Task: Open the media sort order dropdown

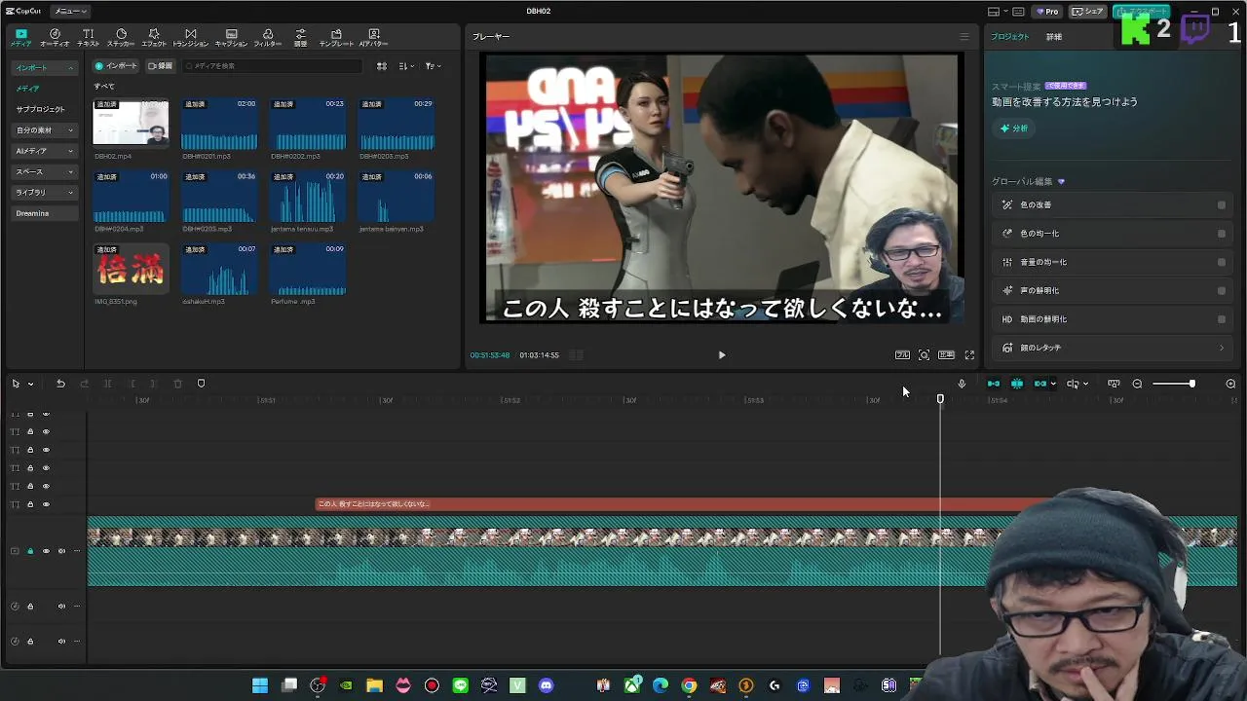Action: click(x=406, y=66)
